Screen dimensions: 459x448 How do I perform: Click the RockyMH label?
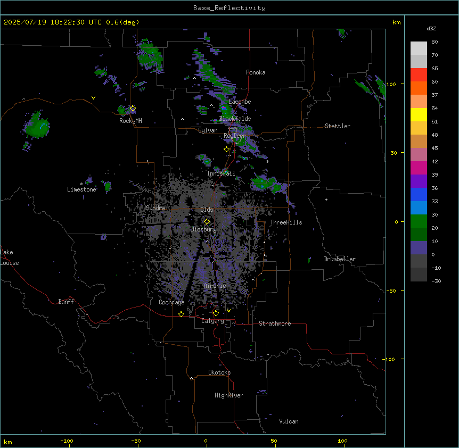coord(130,121)
